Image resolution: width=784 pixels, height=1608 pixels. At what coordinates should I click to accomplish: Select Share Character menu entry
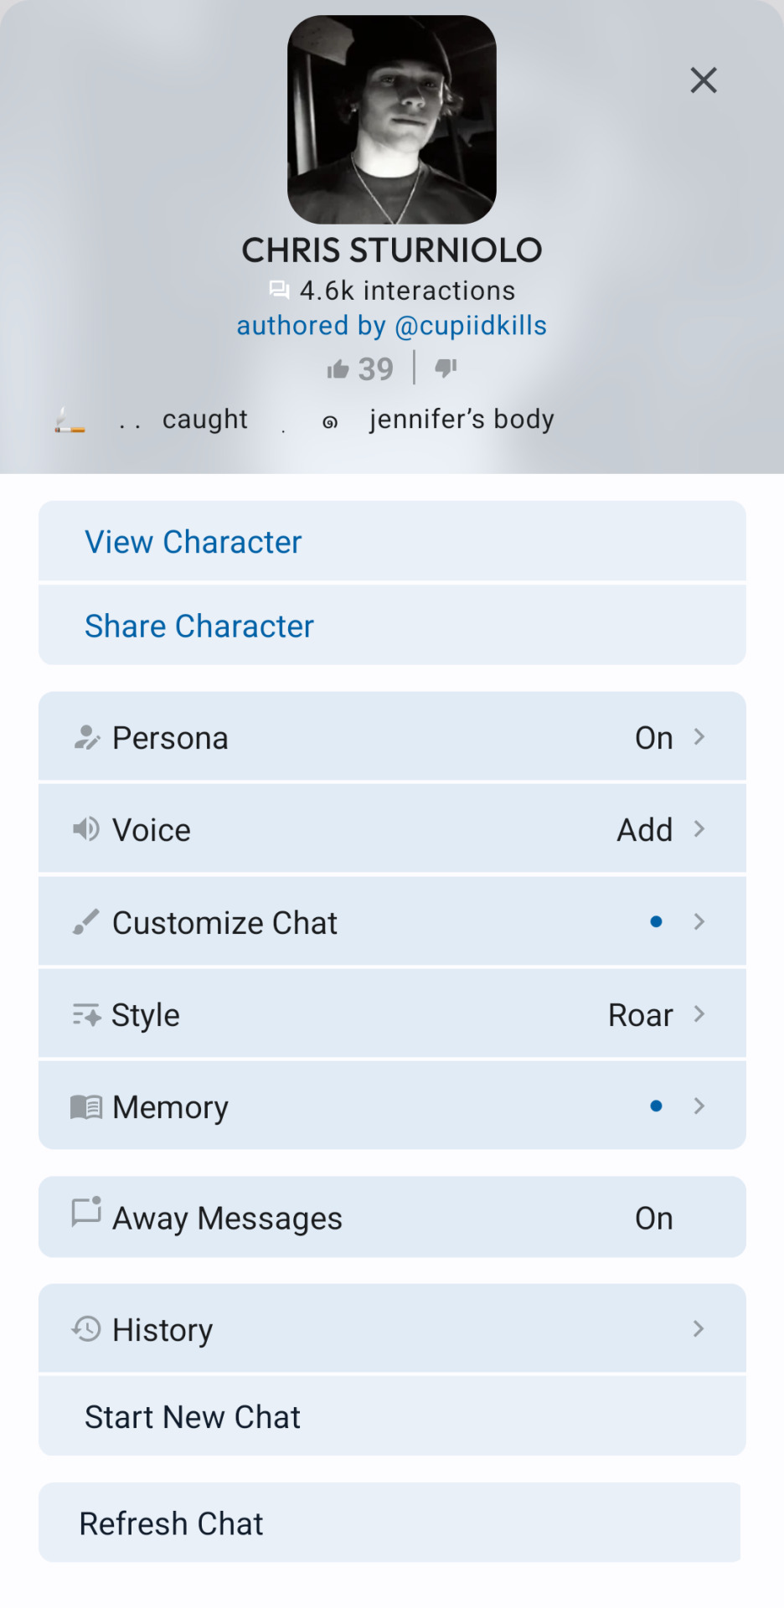pyautogui.click(x=392, y=626)
